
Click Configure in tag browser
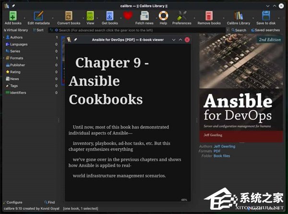coord(12,202)
